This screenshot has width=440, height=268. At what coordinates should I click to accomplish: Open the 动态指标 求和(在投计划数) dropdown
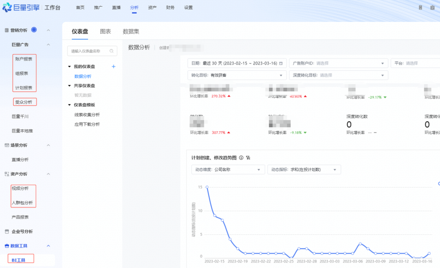(x=304, y=169)
